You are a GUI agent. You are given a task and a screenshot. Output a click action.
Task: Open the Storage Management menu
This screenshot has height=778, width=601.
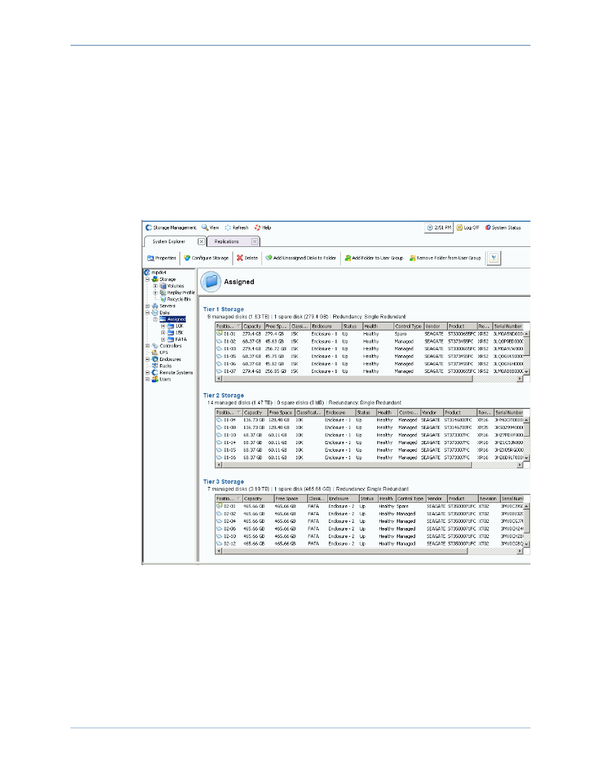click(171, 227)
